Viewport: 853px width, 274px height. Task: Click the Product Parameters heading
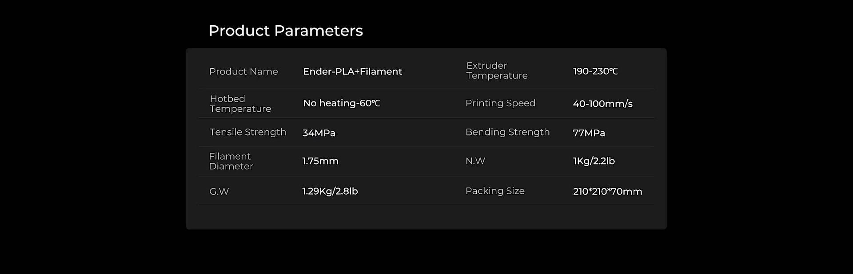286,31
